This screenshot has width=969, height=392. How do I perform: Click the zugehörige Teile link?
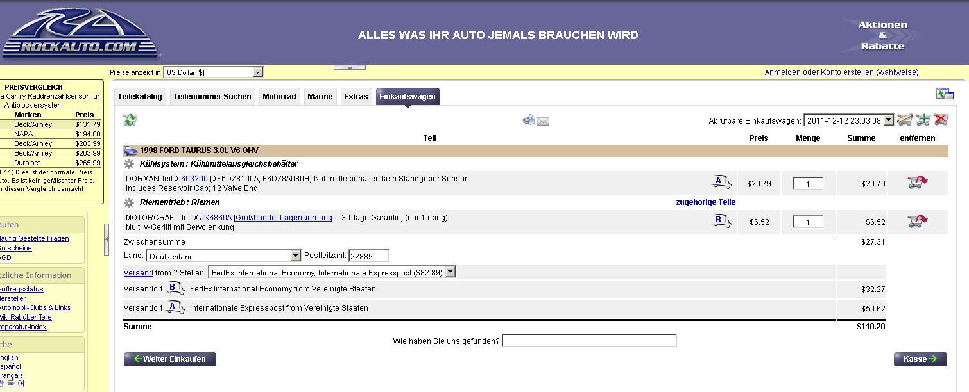(x=706, y=202)
